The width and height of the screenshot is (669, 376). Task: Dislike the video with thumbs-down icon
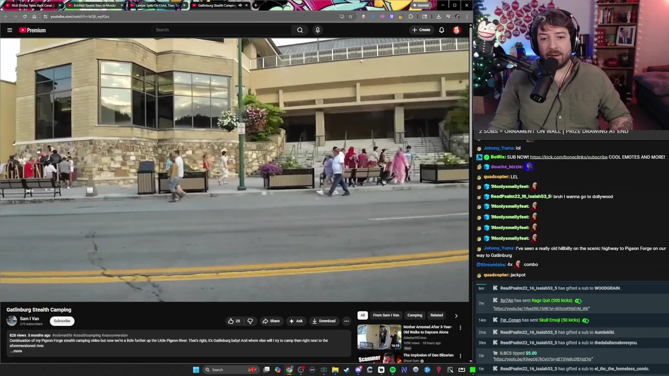click(x=250, y=321)
